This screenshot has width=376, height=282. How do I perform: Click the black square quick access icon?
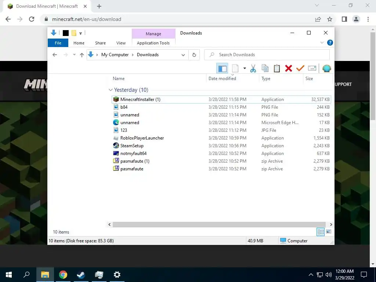coord(65,33)
